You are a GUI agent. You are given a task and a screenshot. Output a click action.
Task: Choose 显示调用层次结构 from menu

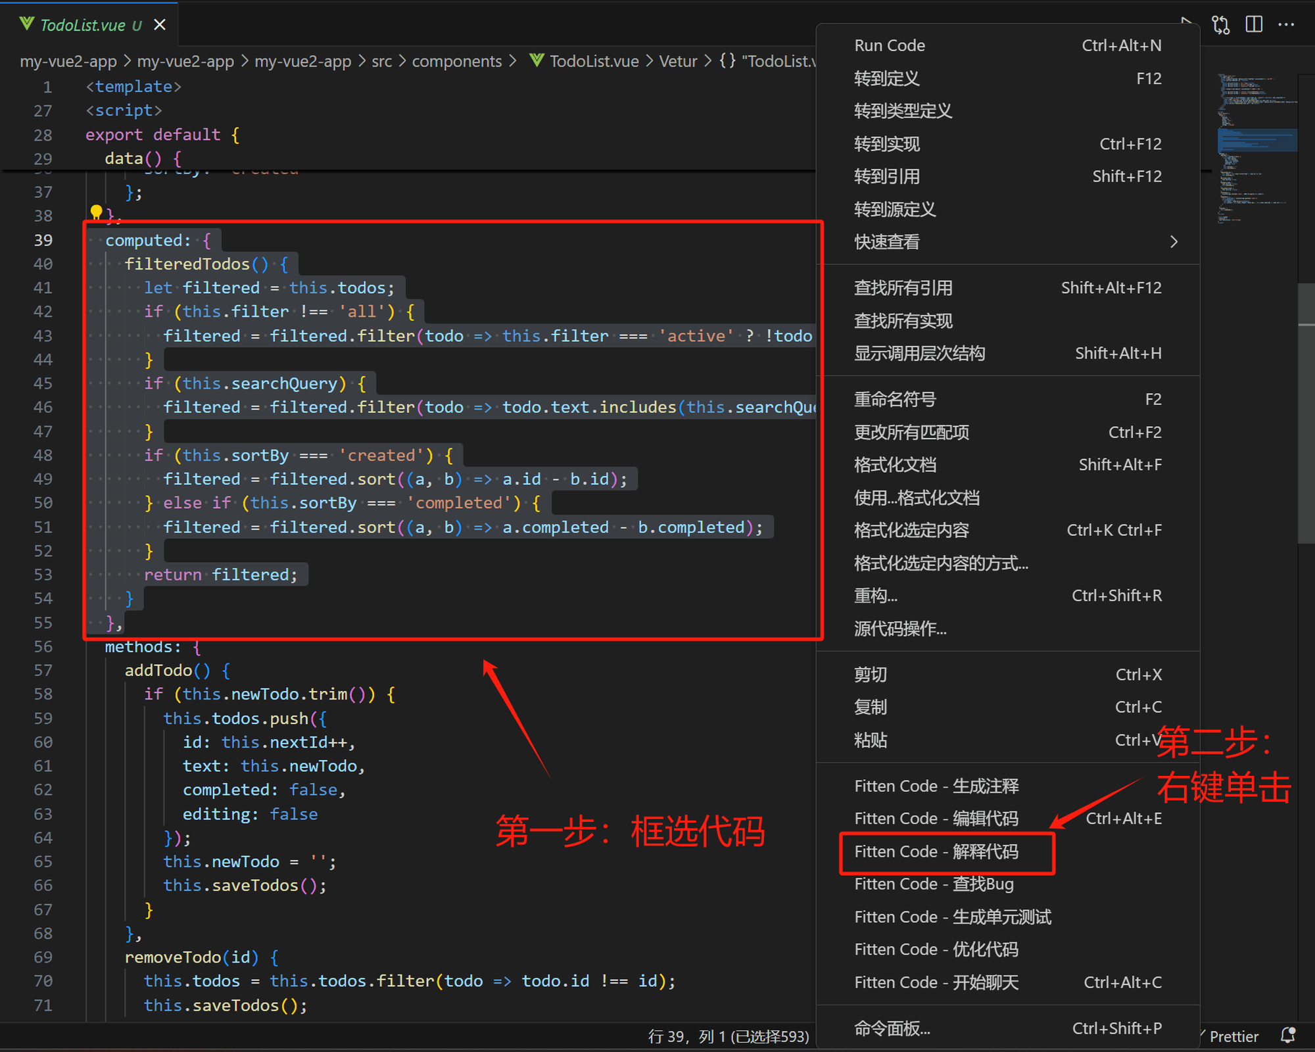click(1008, 353)
